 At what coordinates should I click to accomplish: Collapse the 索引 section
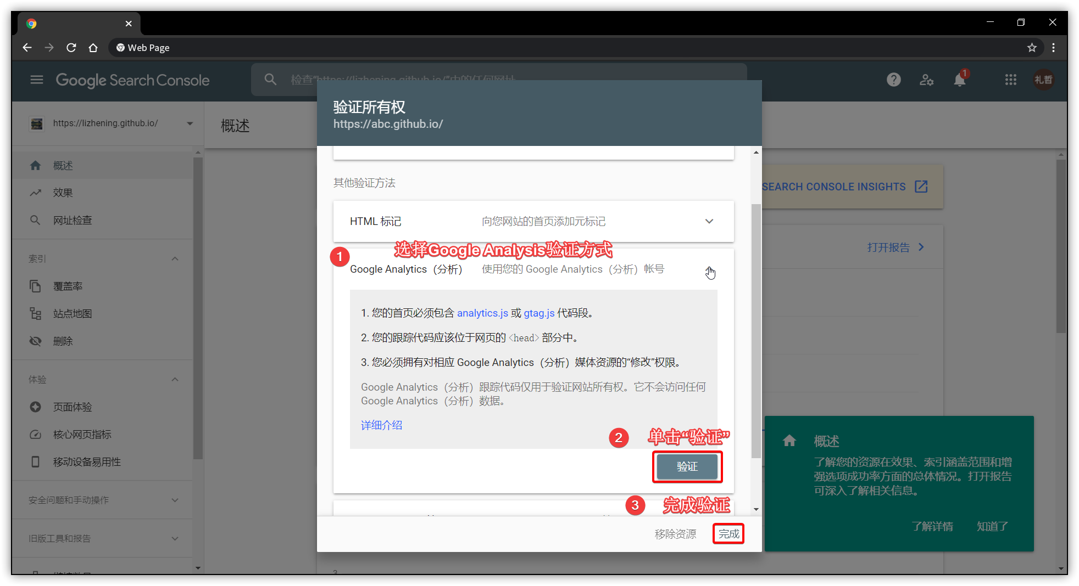[x=175, y=258]
